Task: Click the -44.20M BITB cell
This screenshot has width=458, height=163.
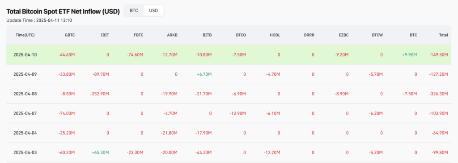Action: click(204, 152)
